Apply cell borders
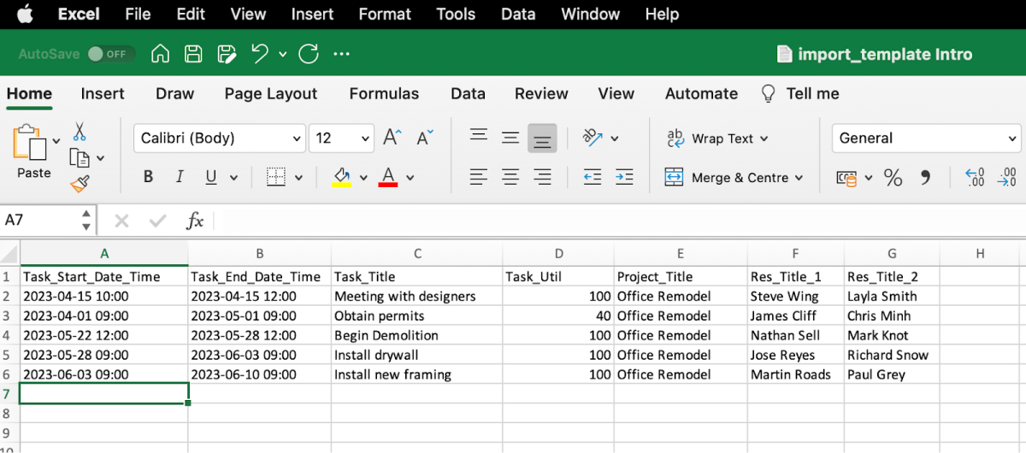Screen dimensions: 1026x453 click(275, 178)
